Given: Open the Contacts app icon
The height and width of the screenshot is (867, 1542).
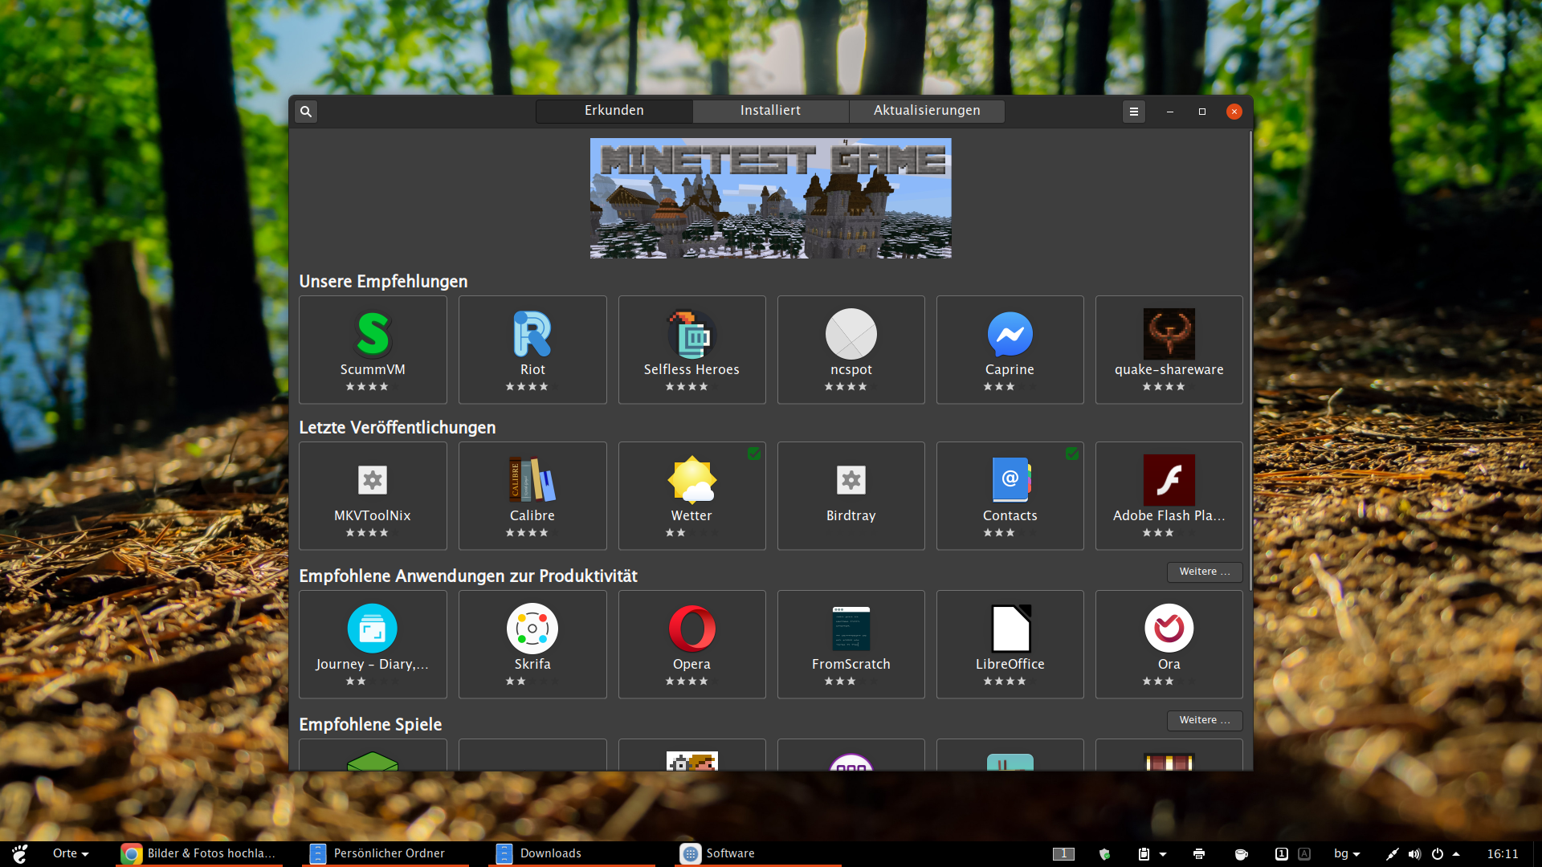Looking at the screenshot, I should pyautogui.click(x=1010, y=480).
